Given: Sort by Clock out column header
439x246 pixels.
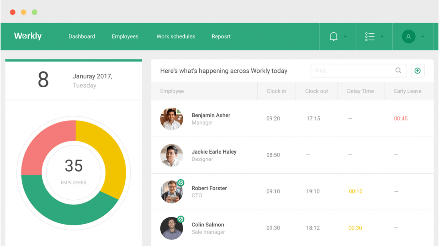Looking at the screenshot, I should 316,91.
